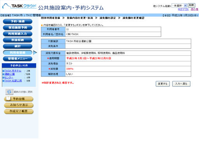Click the 減免対象料金 fee list cell
The width and height of the screenshot is (199, 149).
(128, 53)
